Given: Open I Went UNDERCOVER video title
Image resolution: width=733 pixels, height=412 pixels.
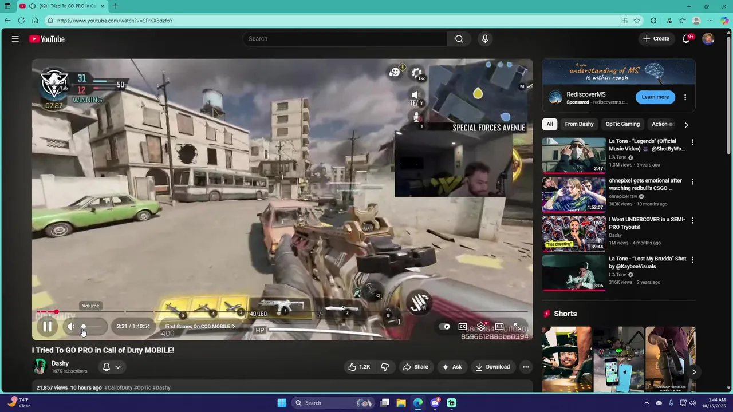Looking at the screenshot, I should tap(647, 223).
